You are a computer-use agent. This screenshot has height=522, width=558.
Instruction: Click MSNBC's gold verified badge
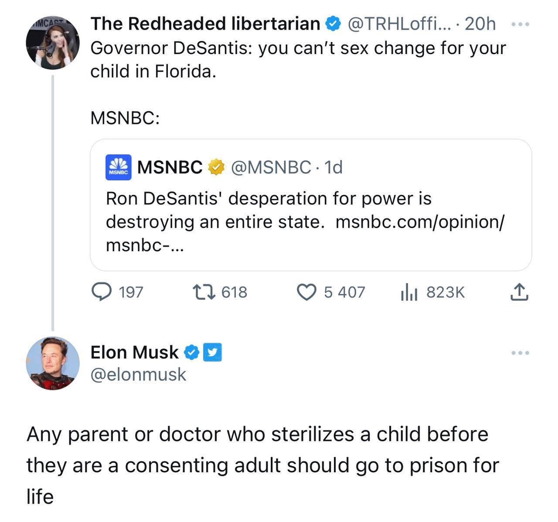click(215, 167)
